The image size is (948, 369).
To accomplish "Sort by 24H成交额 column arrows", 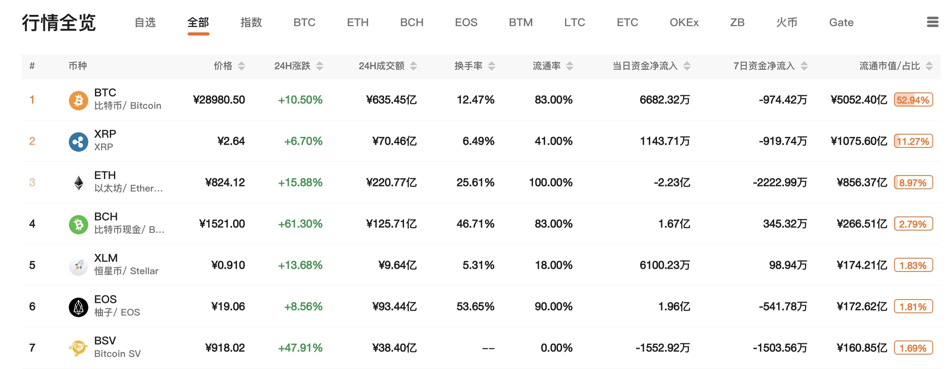I will (413, 66).
